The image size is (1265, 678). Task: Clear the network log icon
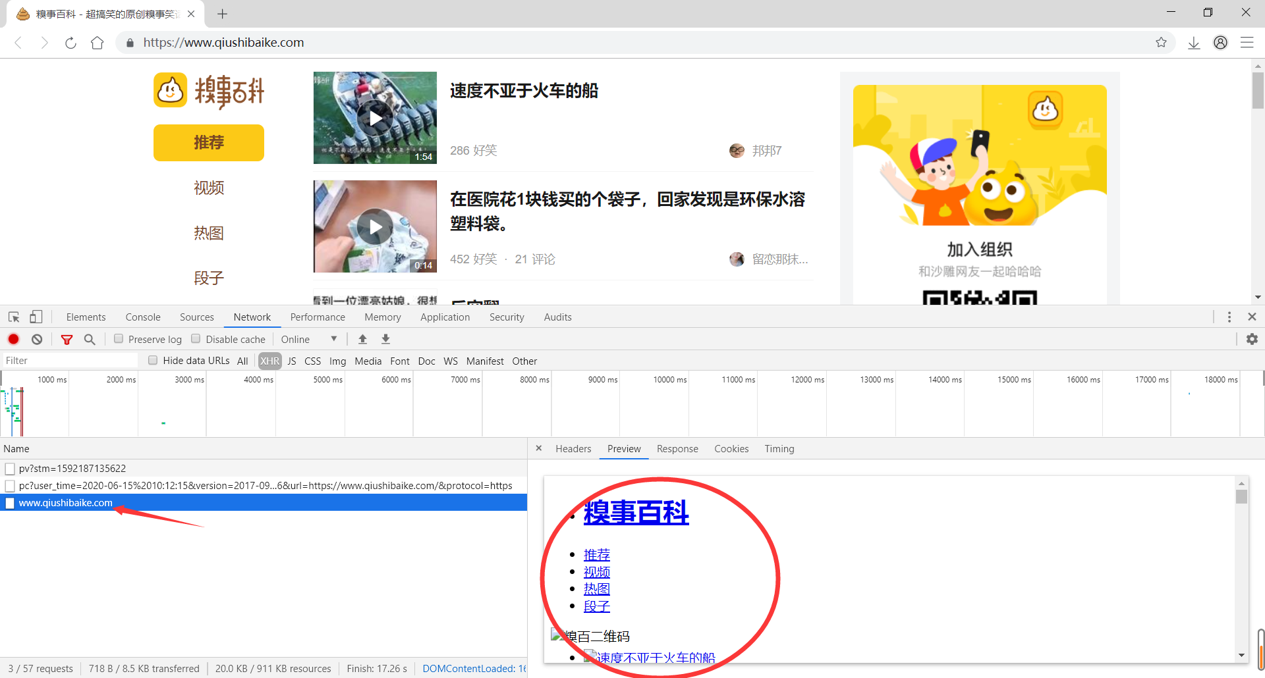pyautogui.click(x=37, y=339)
